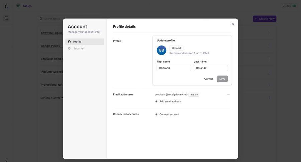The image size is (301, 162).
Task: Click the Profile details heading
Action: click(124, 26)
